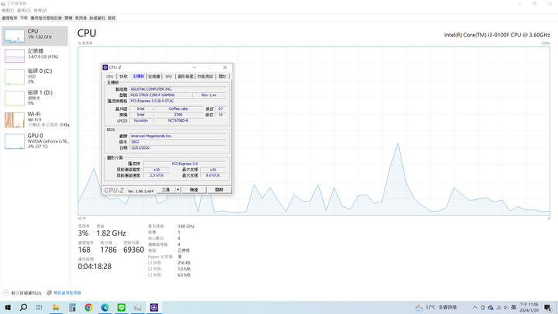558x314 pixels.
Task: Open the clock and date 2024/1/29
Action: [529, 307]
